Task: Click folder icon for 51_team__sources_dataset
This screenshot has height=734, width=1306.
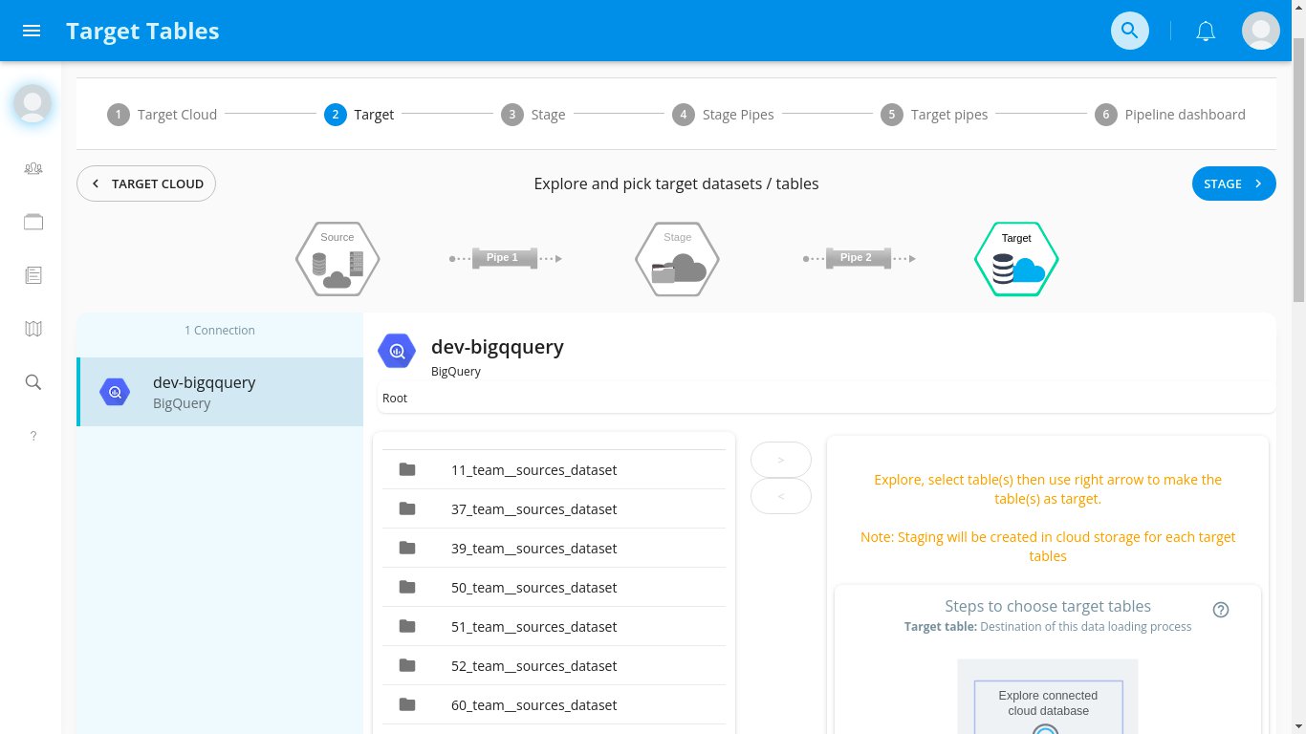Action: 407,626
